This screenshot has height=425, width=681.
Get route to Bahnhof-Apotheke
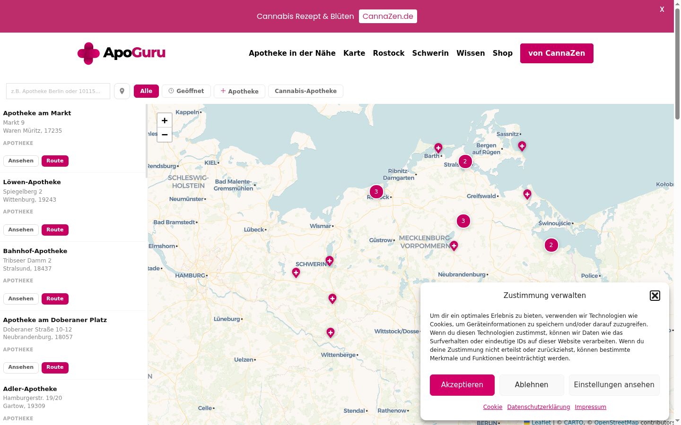click(x=55, y=299)
